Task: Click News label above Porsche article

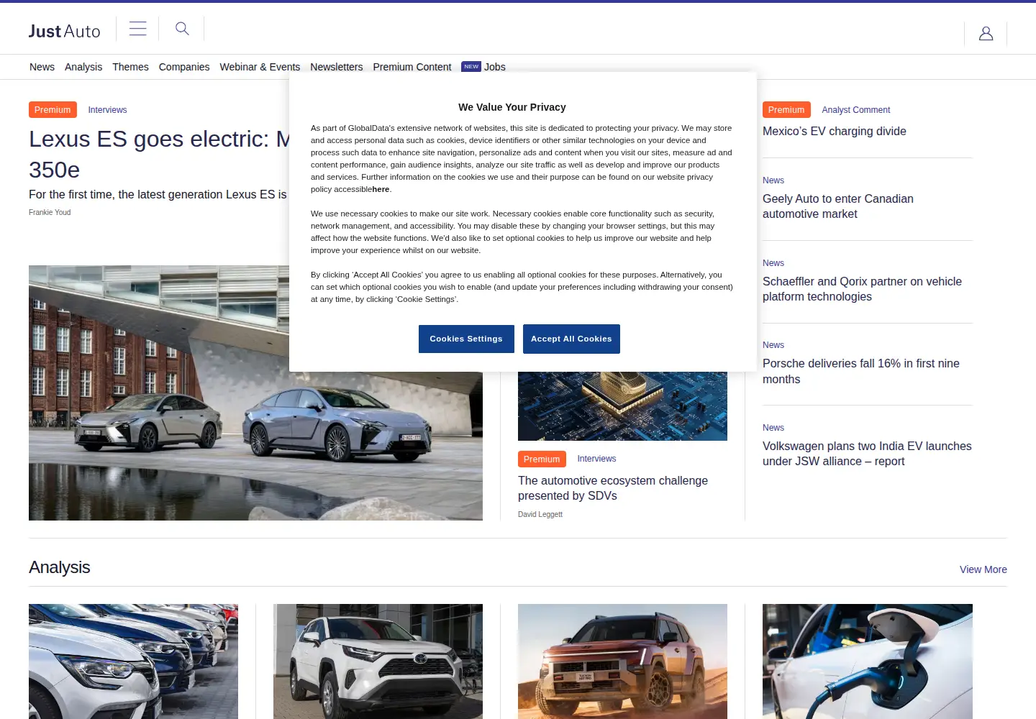Action: pos(773,345)
